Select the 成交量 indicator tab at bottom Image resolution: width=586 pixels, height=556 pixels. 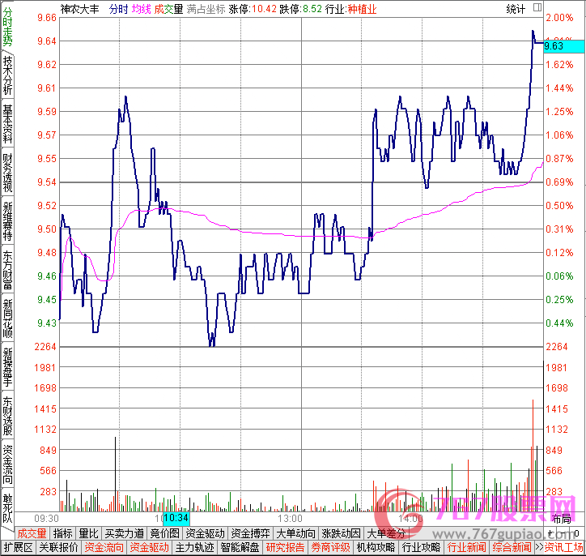(32, 533)
